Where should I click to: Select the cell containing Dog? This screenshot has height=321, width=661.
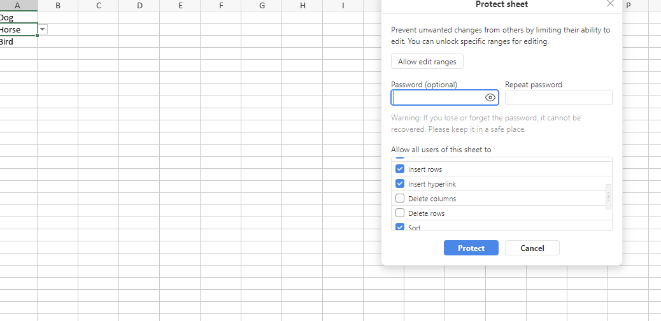pos(18,18)
